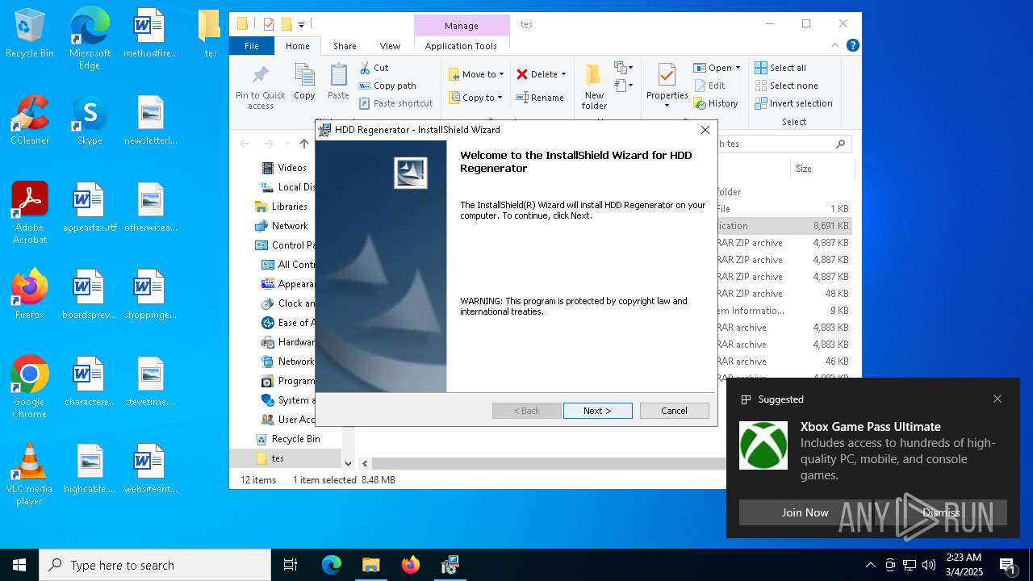Launch Adobe Acrobat from desktop
The image size is (1033, 581).
[30, 213]
